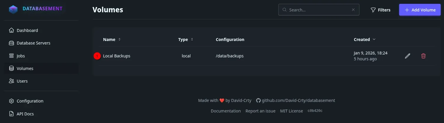
Task: Open the Jobs section
Action: click(x=21, y=56)
